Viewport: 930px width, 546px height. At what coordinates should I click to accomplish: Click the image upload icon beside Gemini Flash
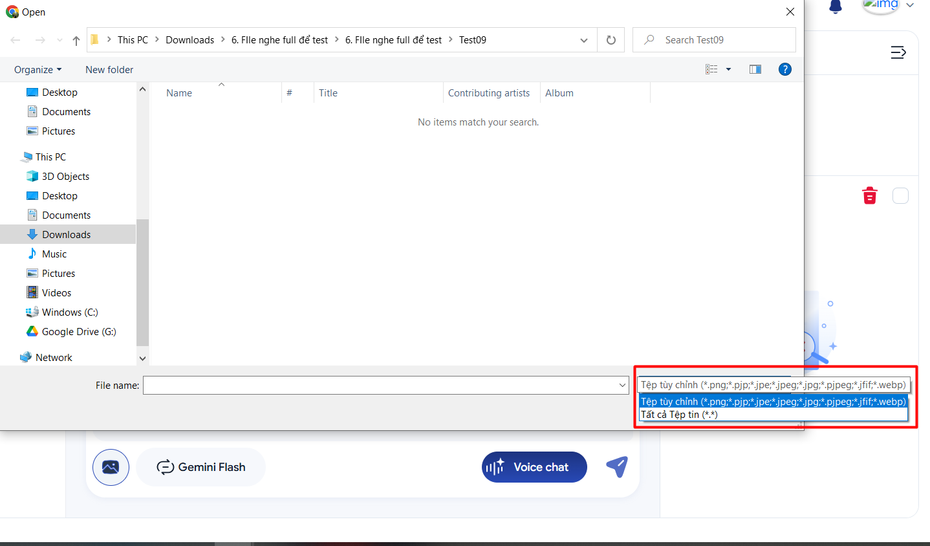(111, 467)
